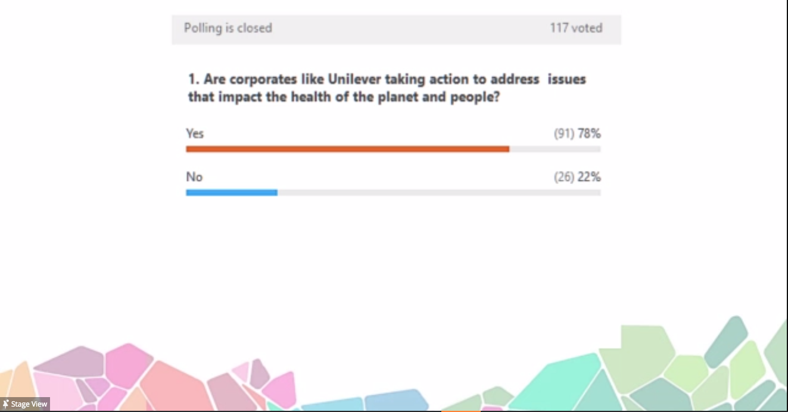This screenshot has width=788, height=412.
Task: Click the gray unfilled end of Yes bar
Action: [555, 149]
